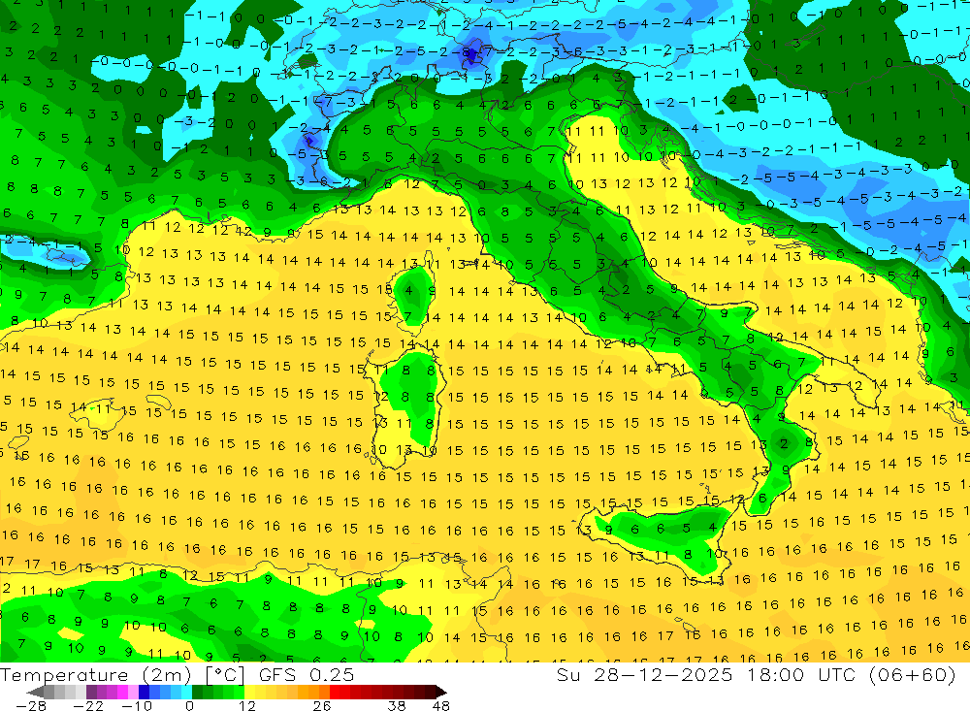Click the dark right arrow of the color scale
Screen dimensions: 970x711
pos(441,692)
